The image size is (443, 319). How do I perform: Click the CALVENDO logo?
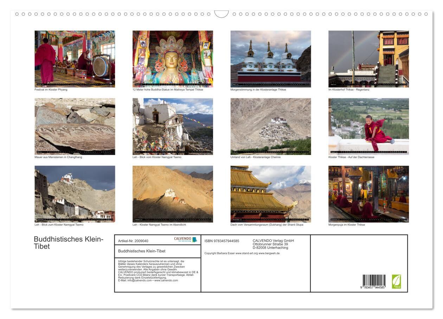[186, 240]
